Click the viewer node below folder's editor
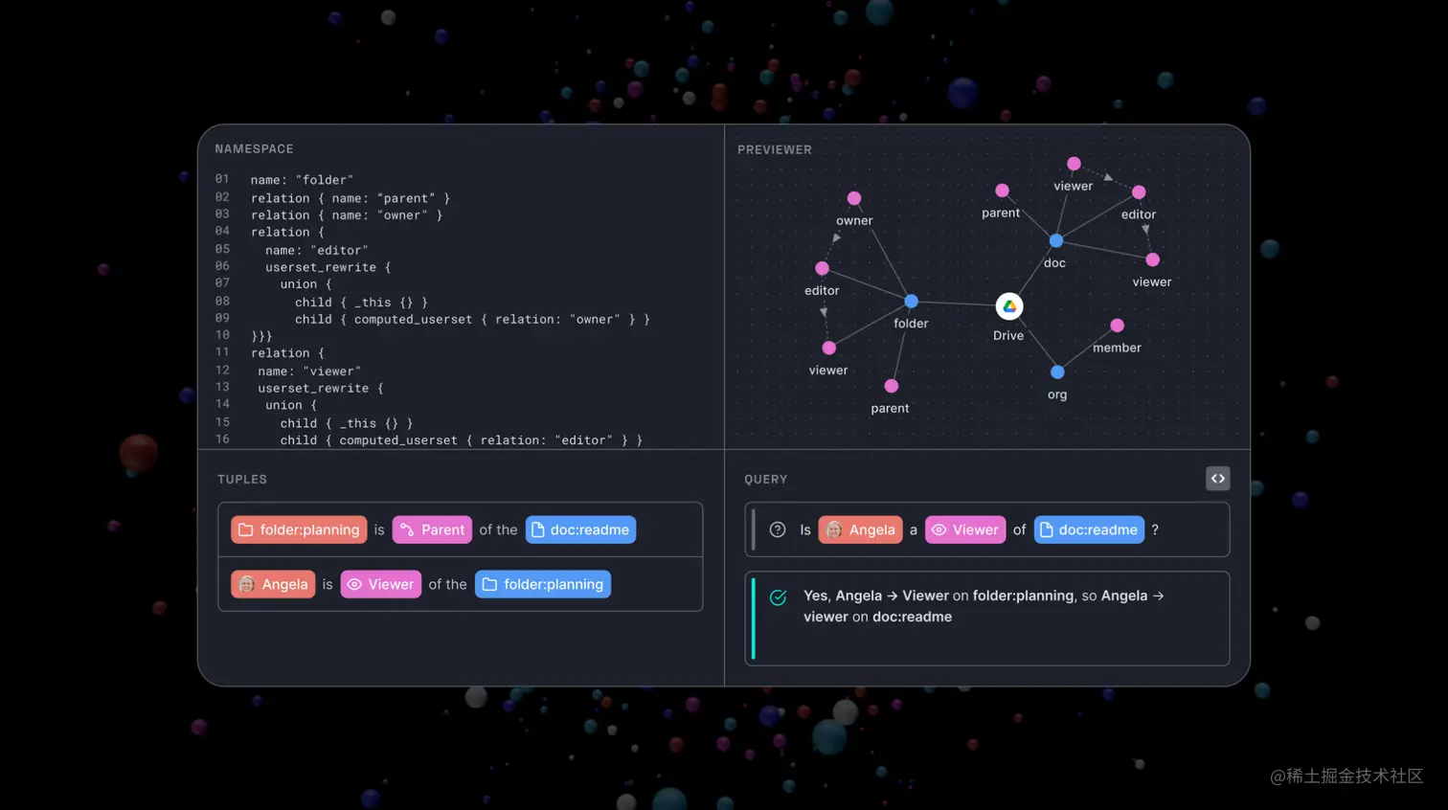1448x810 pixels. (829, 348)
